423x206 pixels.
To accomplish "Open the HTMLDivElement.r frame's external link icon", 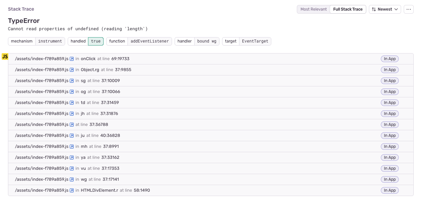I will (x=72, y=190).
